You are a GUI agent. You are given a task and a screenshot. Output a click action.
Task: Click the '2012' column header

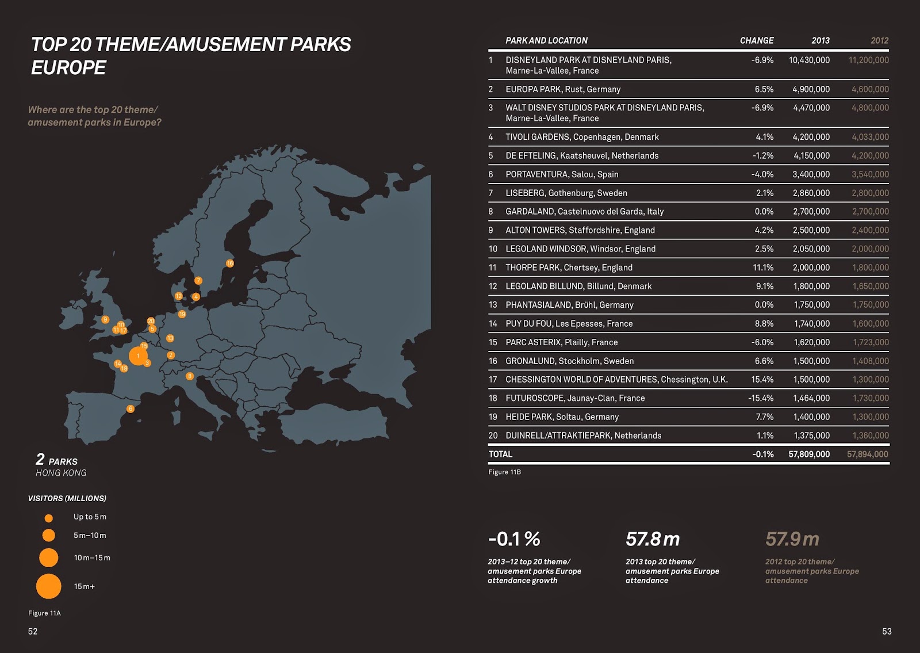(879, 40)
